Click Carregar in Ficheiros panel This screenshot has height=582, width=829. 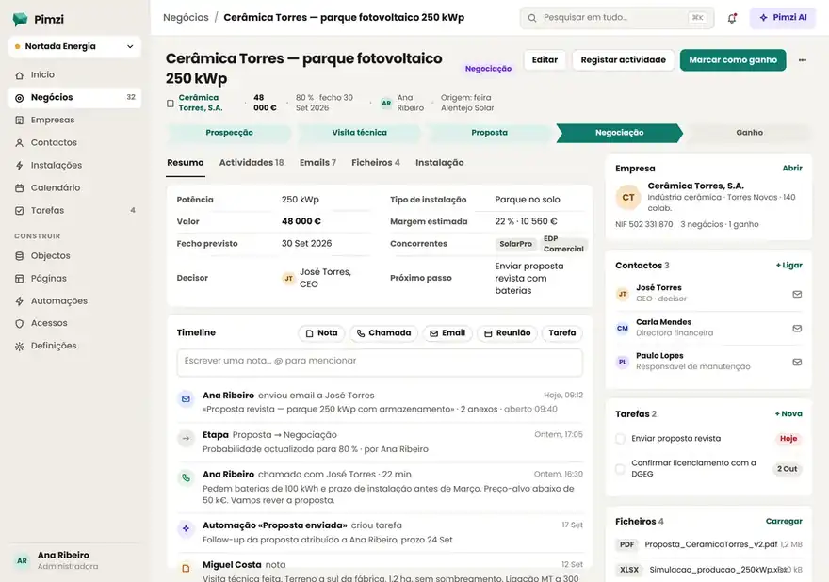[x=784, y=521]
